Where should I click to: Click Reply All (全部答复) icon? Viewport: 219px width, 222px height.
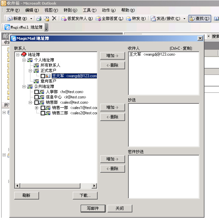point(98,19)
